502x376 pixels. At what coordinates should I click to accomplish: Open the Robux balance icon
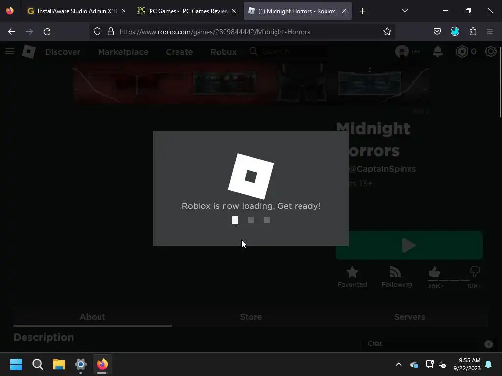click(462, 51)
